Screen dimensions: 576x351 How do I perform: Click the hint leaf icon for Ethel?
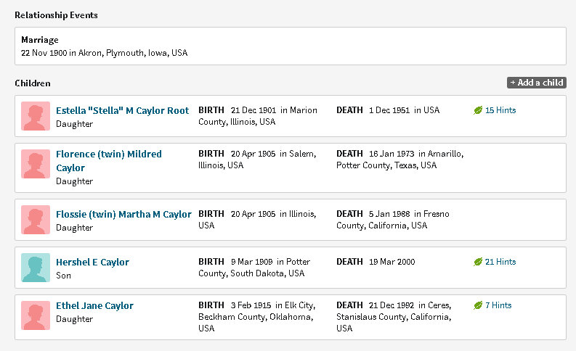[x=478, y=305]
